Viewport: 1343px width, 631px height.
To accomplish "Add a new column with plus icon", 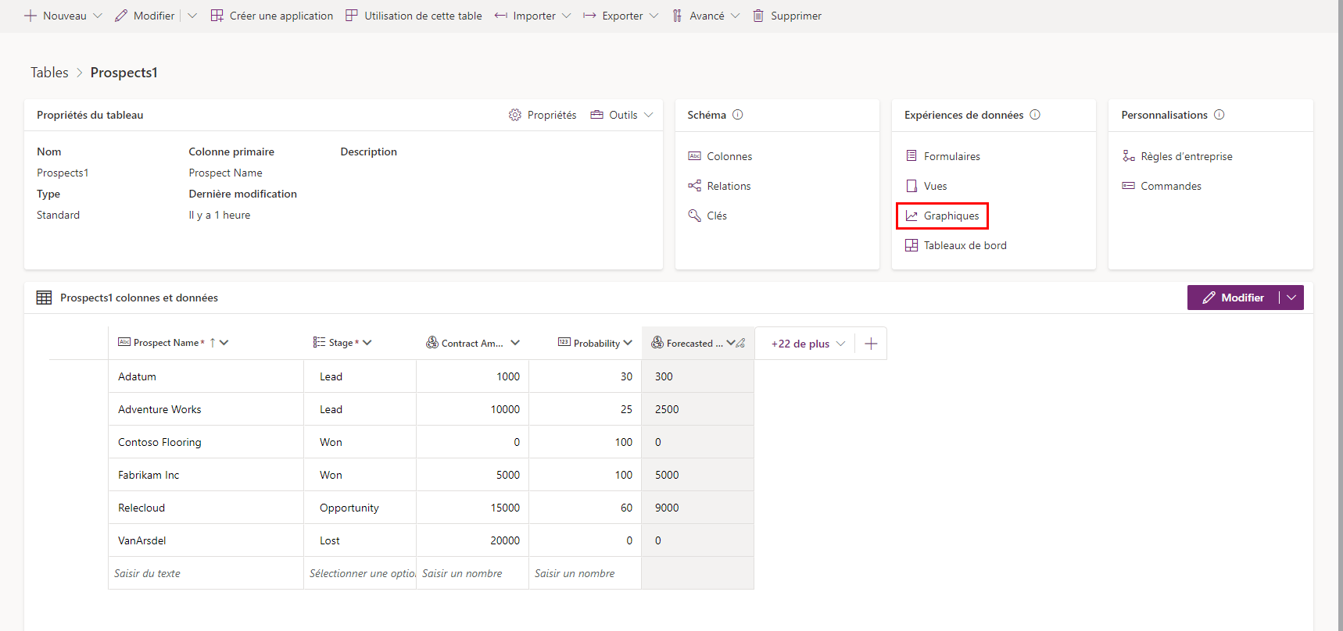I will point(871,344).
